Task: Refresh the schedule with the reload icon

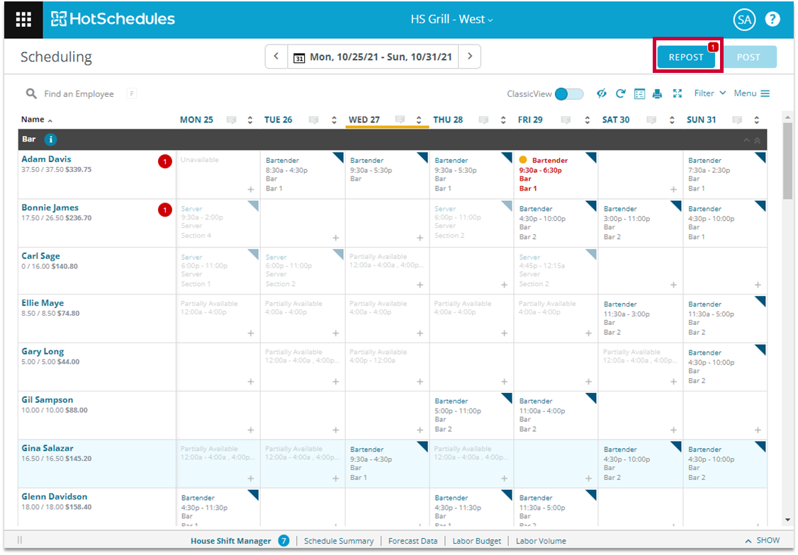Action: (620, 93)
